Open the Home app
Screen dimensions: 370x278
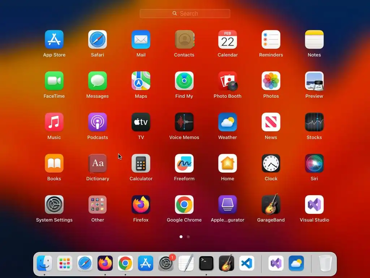[228, 163]
